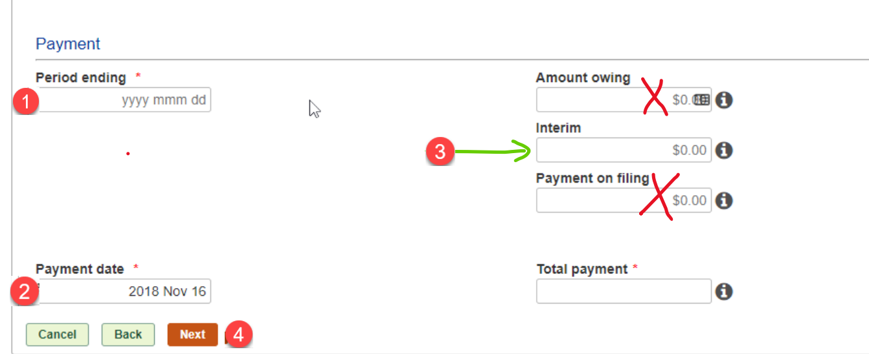Click the red step 1 marker
869x354 pixels.
tap(27, 101)
